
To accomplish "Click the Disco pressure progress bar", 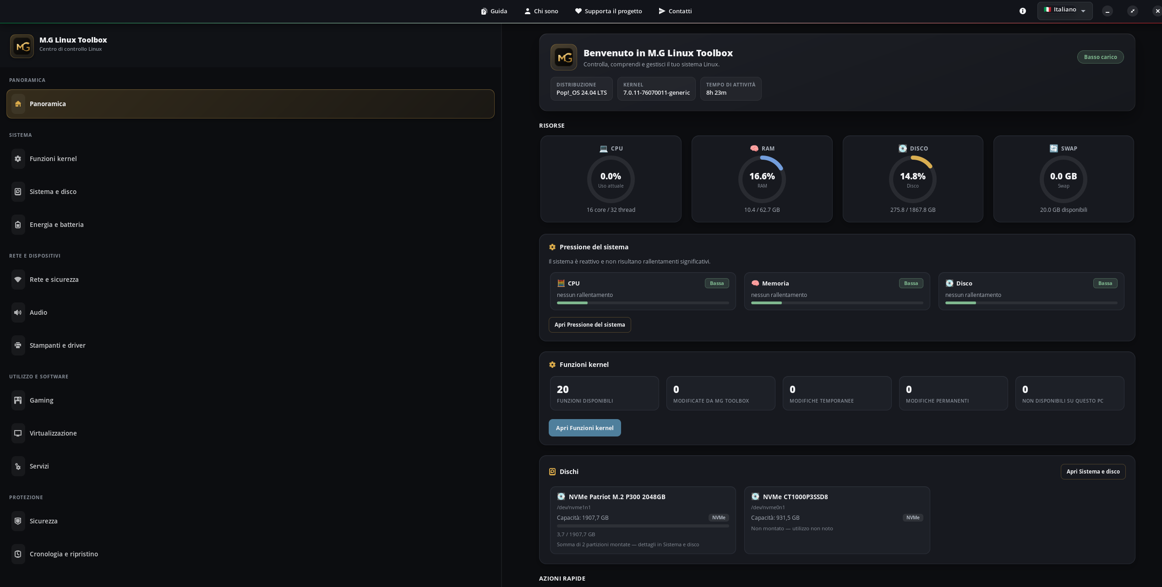I will (1031, 303).
